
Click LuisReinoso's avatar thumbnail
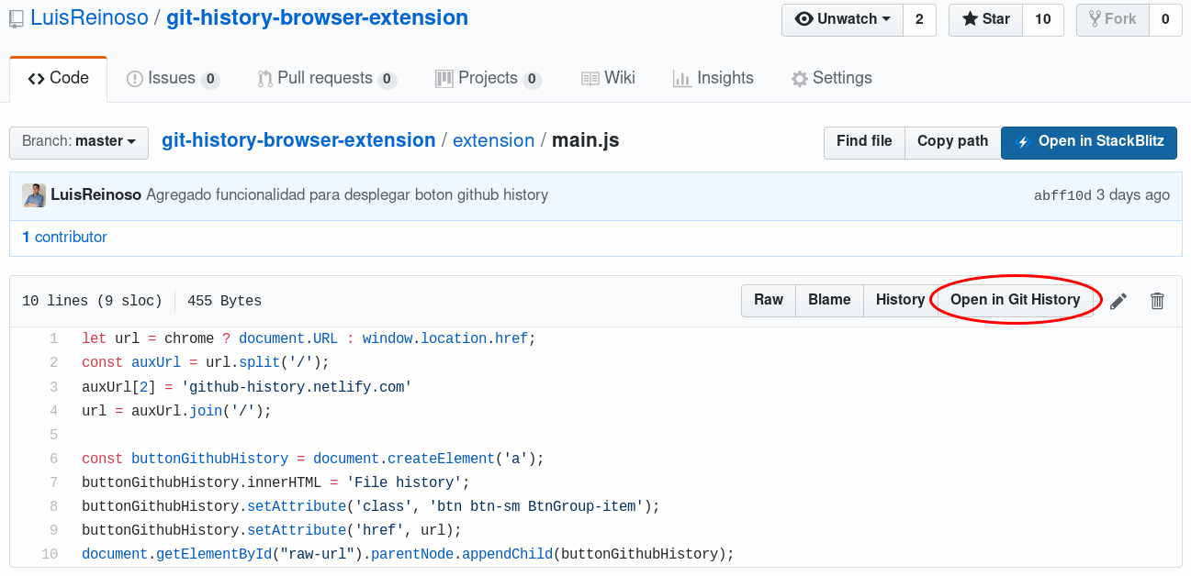tap(34, 194)
